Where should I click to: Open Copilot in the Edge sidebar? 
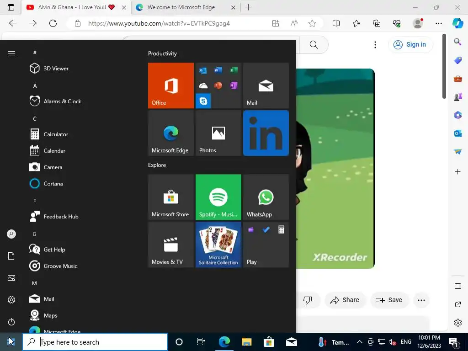click(x=457, y=23)
